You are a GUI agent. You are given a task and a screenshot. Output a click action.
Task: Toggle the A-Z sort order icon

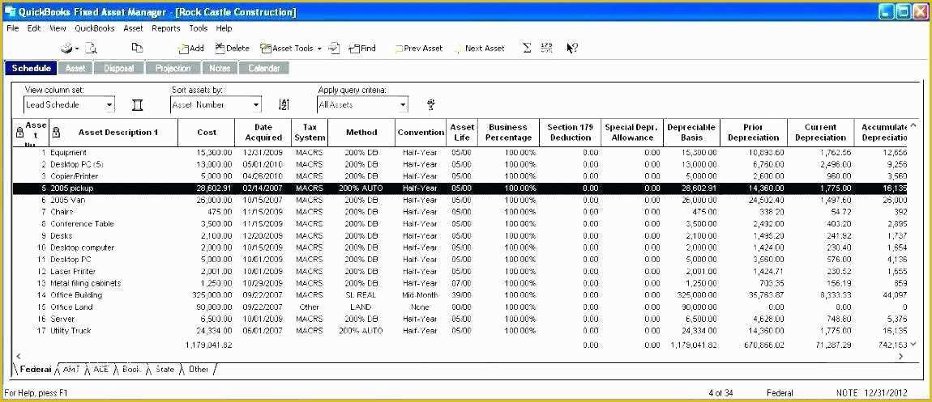click(284, 105)
